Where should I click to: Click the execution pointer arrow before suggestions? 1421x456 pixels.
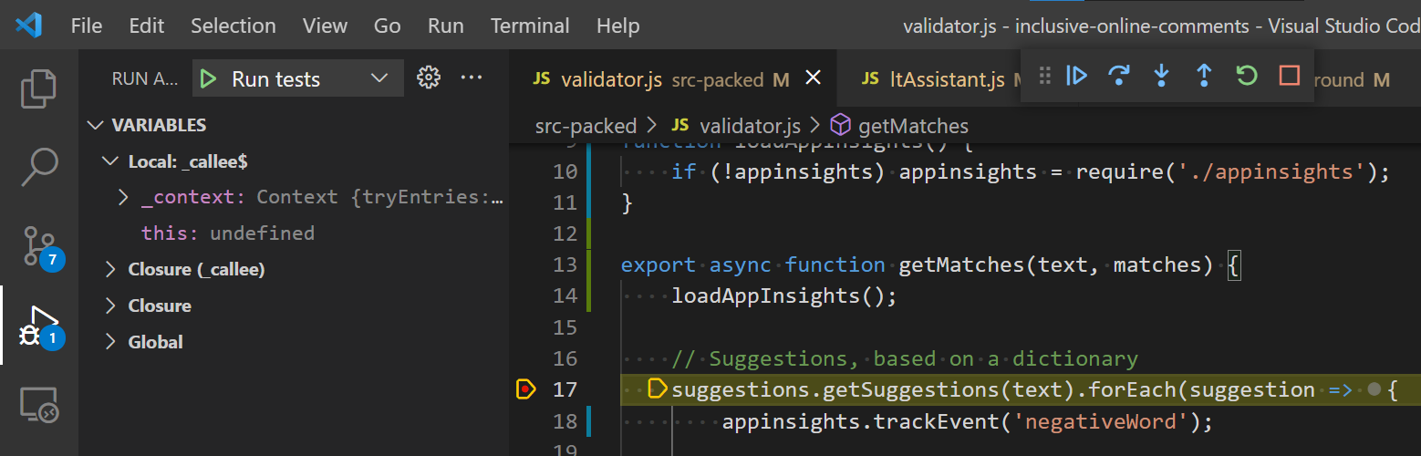(x=657, y=389)
